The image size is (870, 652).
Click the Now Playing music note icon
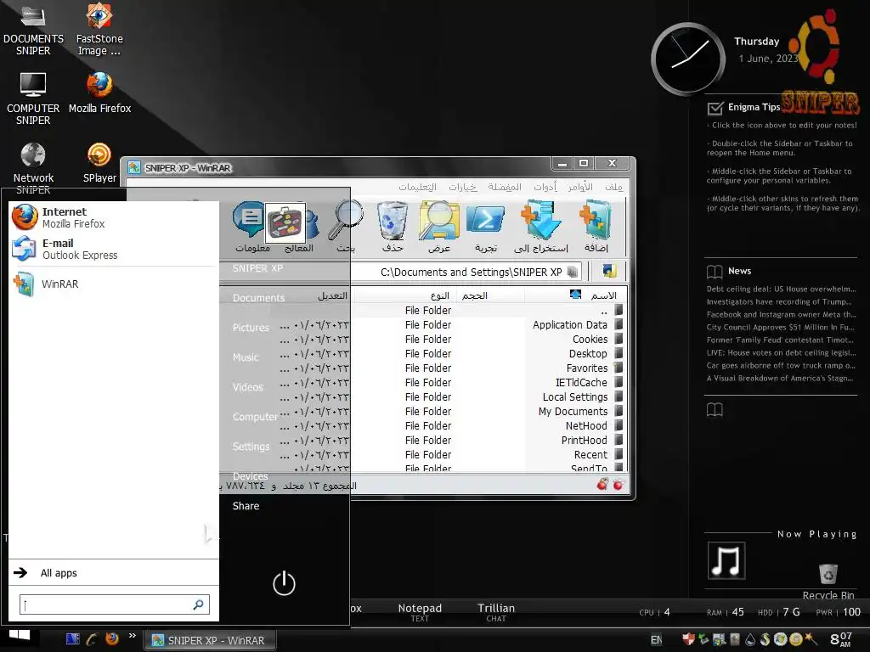coord(726,560)
